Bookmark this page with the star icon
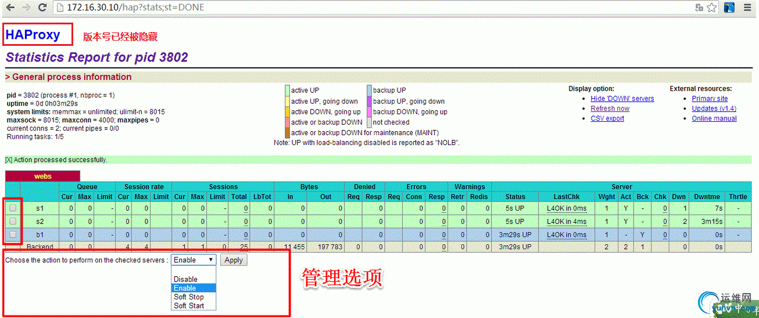The width and height of the screenshot is (759, 318). click(712, 8)
